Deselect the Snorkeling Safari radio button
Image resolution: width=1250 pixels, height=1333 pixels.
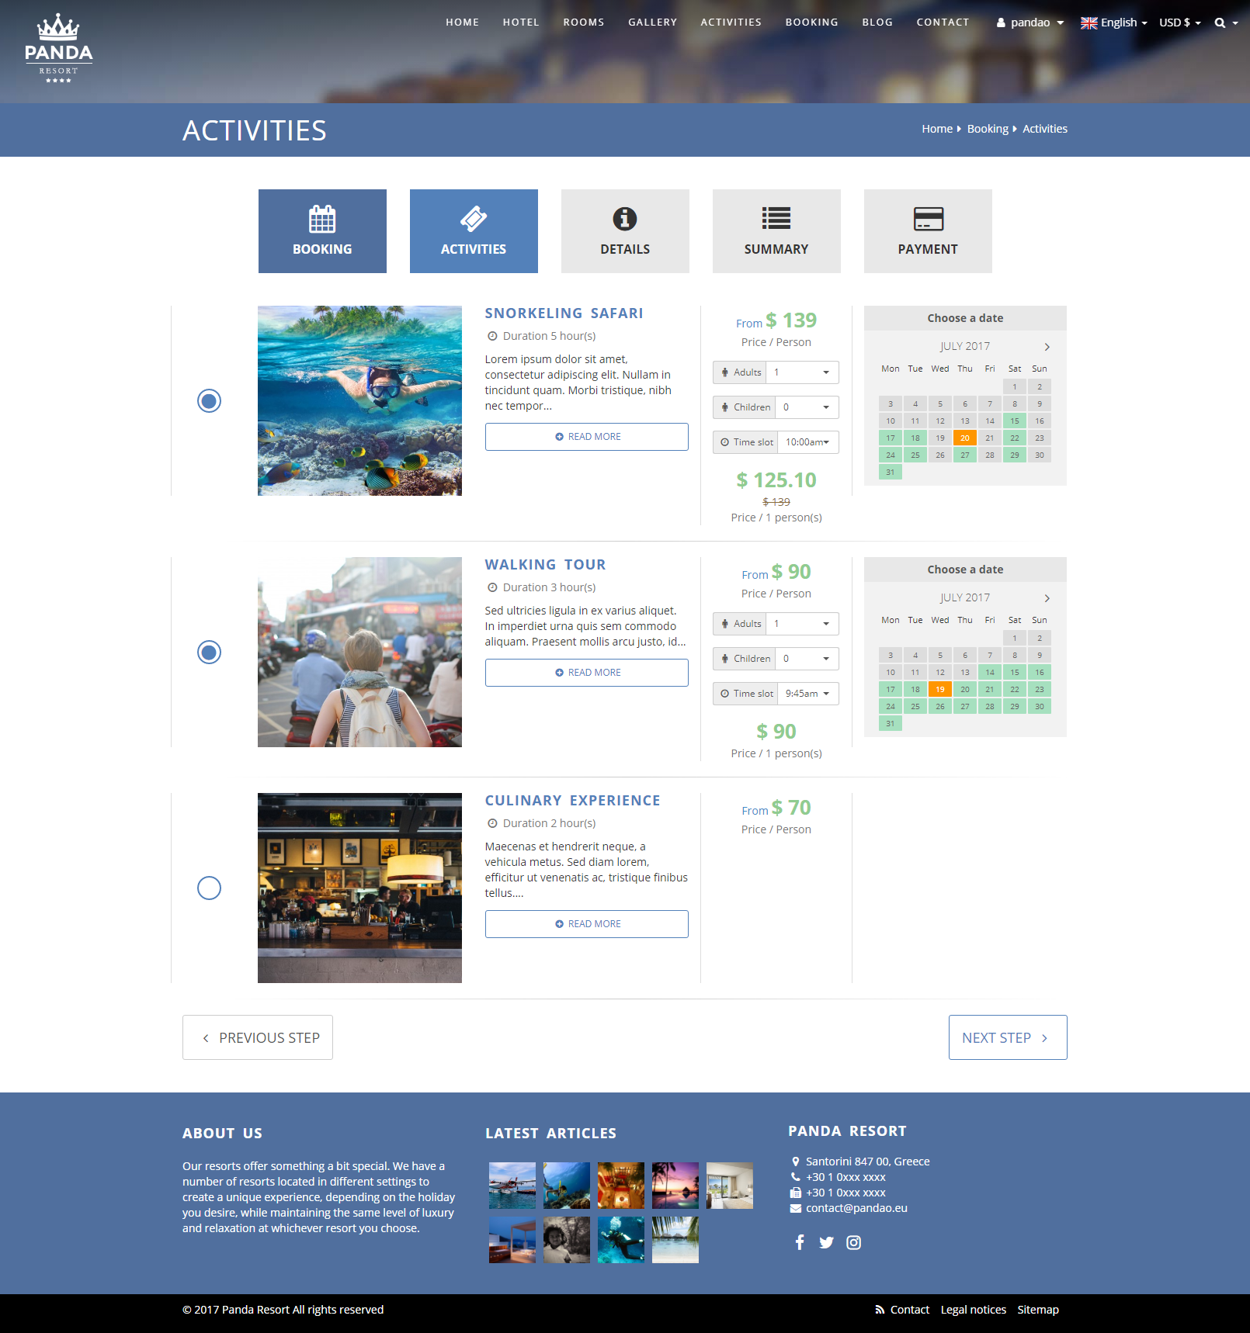coord(209,400)
